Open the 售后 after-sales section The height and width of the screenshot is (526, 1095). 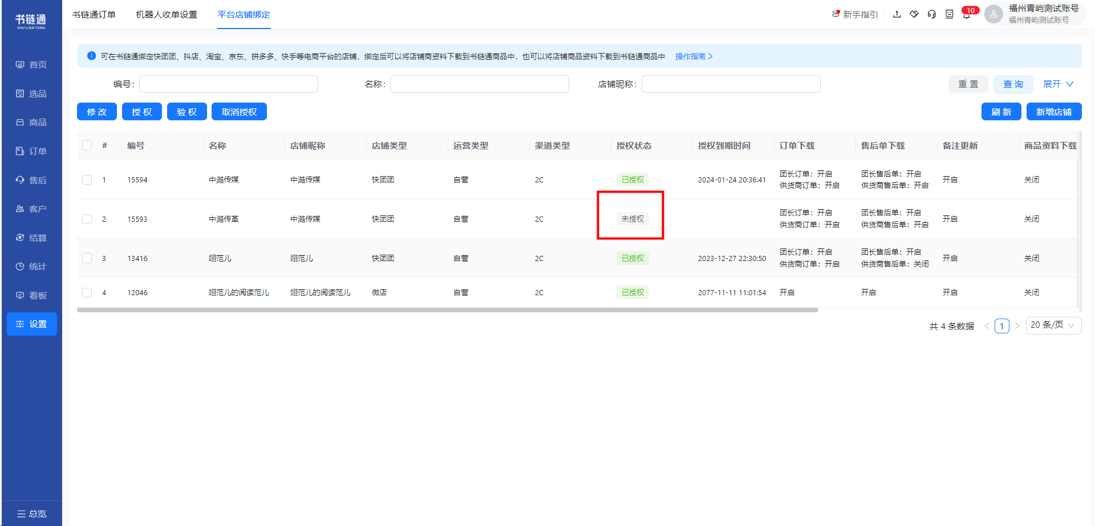tap(31, 180)
